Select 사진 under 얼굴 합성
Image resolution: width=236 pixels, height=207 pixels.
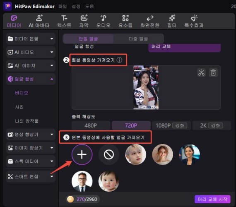pos(19,107)
